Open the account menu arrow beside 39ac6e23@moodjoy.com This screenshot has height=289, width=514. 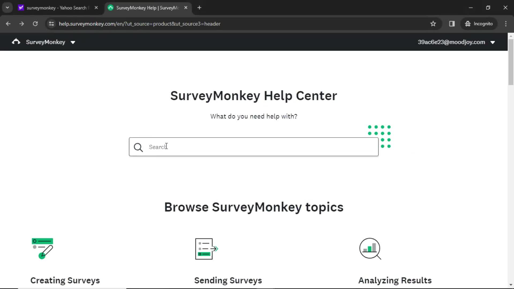click(x=493, y=42)
